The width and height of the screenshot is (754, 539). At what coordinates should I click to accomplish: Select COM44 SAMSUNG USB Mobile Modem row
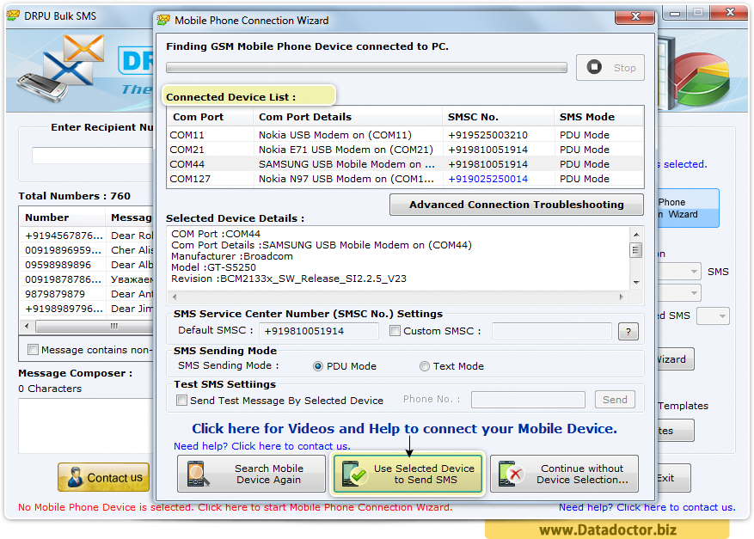tap(405, 164)
